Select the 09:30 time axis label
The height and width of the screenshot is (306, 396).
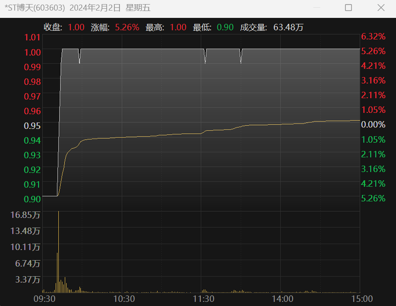point(45,299)
